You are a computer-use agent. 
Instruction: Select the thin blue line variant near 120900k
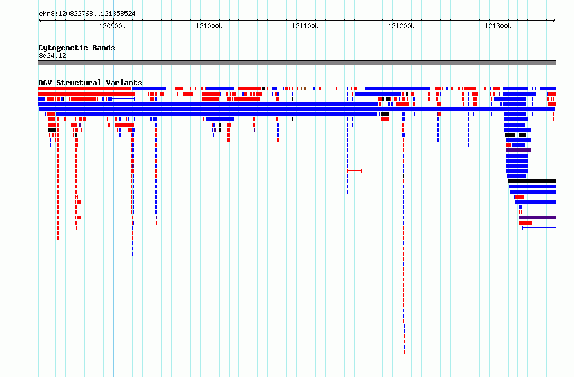(123, 99)
